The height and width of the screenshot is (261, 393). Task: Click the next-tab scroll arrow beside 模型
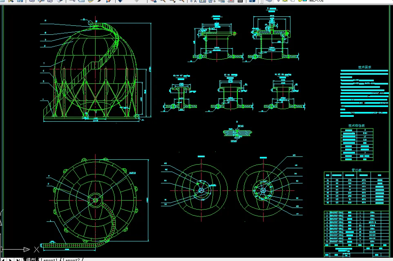11,259
